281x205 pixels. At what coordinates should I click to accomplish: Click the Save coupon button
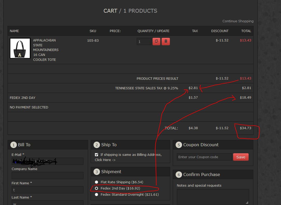[241, 157]
